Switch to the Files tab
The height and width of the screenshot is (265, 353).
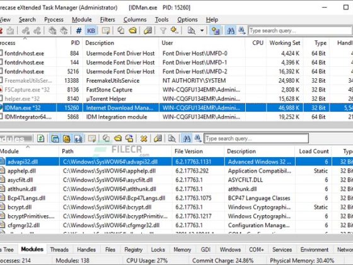[110, 250]
